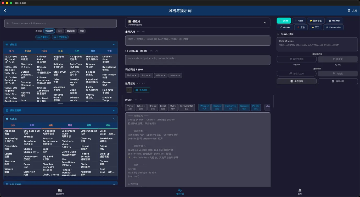Image resolution: width=360 pixels, height=197 pixels.
Task: Collapse the 感知层 panel
Action: [114, 44]
